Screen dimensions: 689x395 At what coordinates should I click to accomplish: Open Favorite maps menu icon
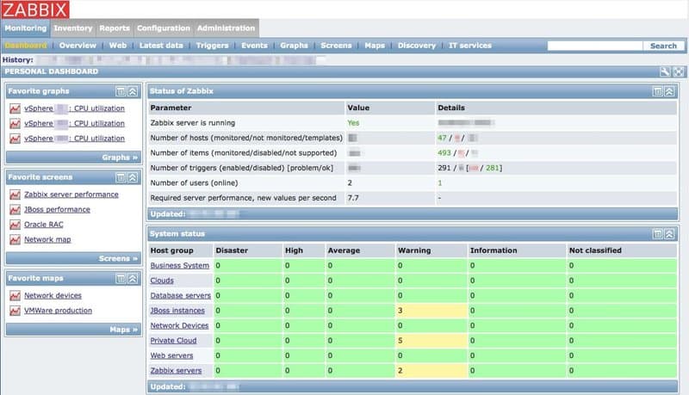(x=121, y=278)
